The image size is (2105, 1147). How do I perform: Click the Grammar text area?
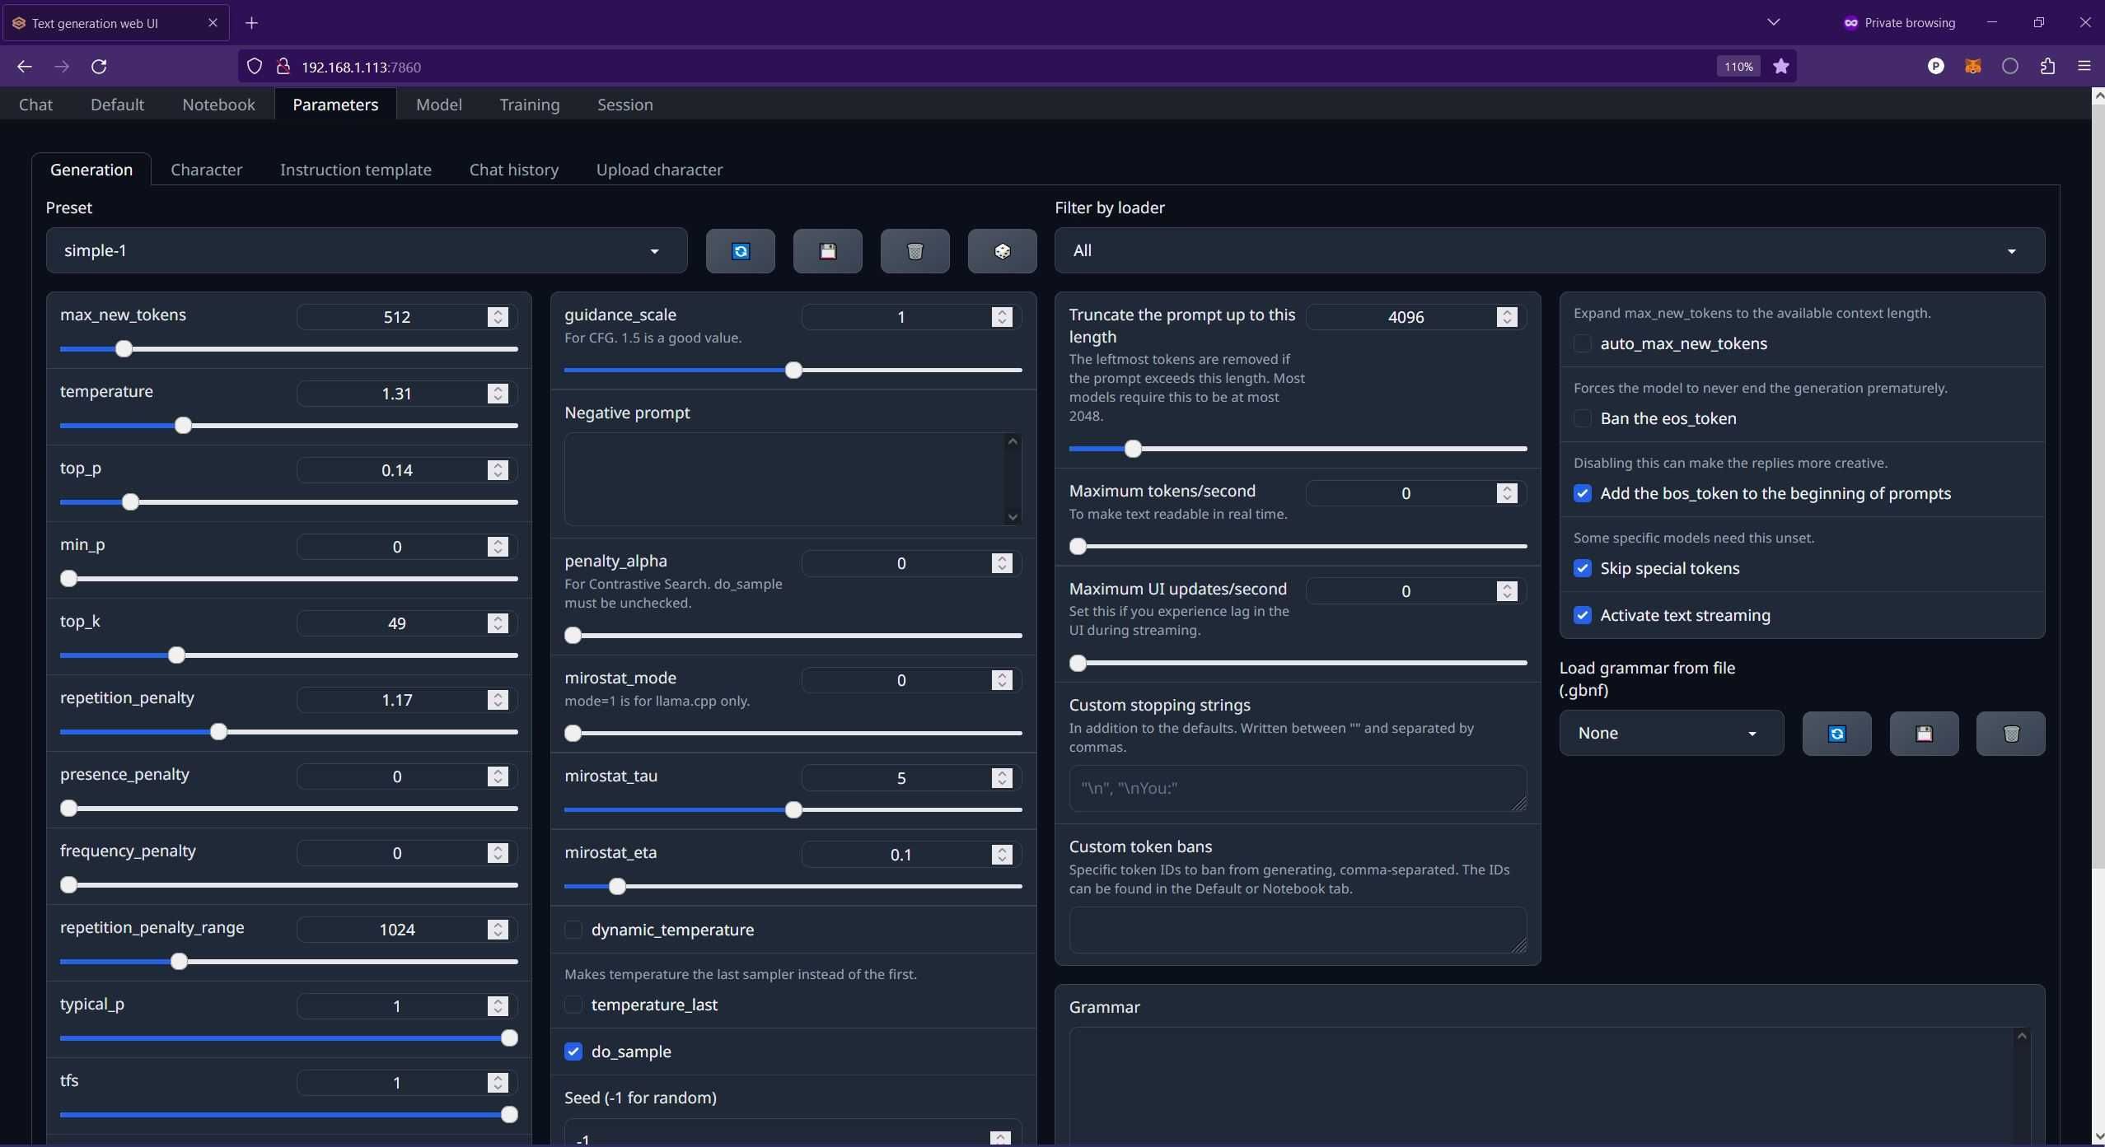pyautogui.click(x=1549, y=1085)
